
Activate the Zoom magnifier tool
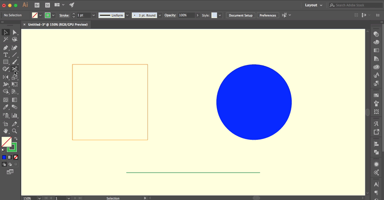(14, 131)
